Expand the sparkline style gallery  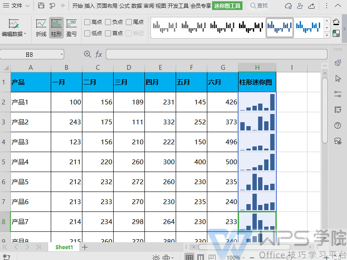[x=327, y=35]
